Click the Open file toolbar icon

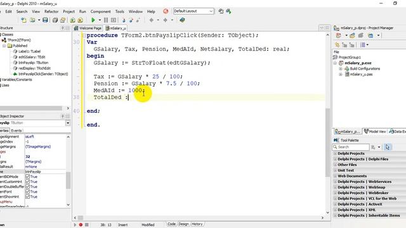[x=32, y=20]
